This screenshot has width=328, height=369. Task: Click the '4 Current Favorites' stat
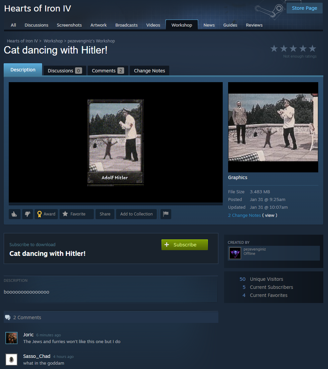(265, 295)
